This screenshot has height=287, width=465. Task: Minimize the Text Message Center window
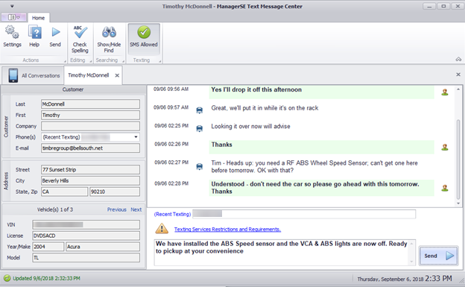point(429,6)
